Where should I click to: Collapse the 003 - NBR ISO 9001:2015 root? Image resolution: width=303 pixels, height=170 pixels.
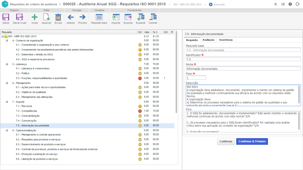click(2, 36)
